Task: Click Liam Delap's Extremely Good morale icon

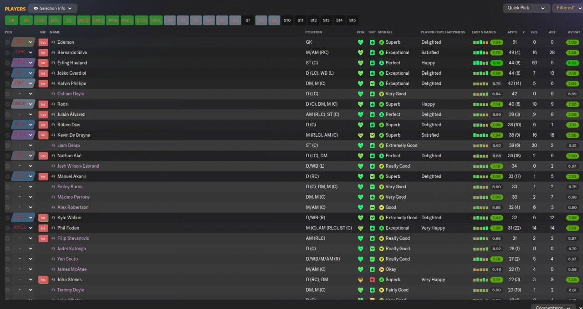Action: (381, 145)
